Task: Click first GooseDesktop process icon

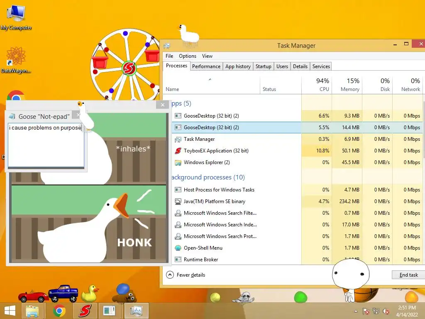Action: coord(178,116)
